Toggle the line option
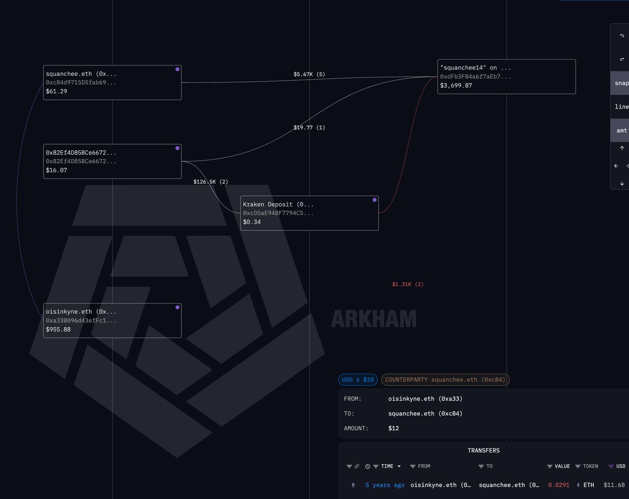The image size is (629, 499). (x=620, y=106)
